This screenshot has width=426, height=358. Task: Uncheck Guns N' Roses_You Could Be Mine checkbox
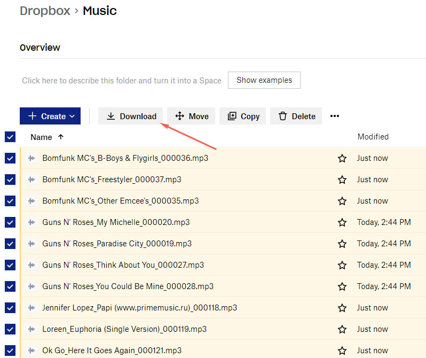click(10, 286)
